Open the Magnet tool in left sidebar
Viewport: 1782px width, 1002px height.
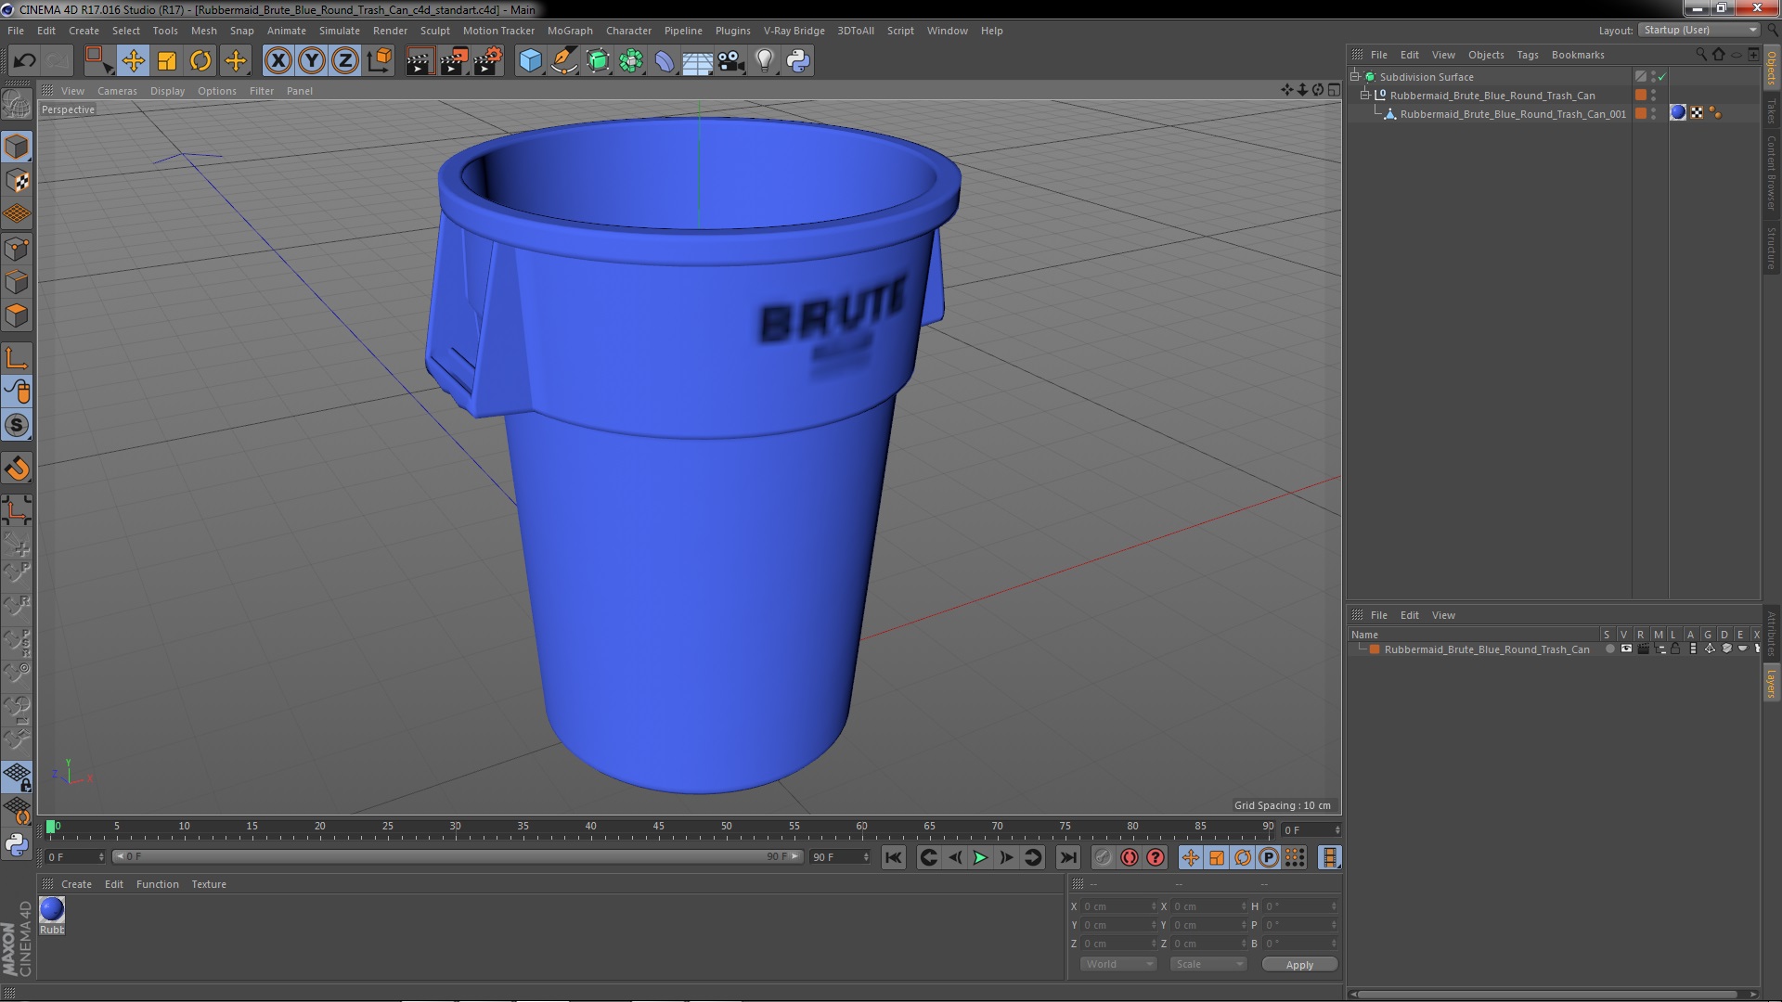pos(17,469)
